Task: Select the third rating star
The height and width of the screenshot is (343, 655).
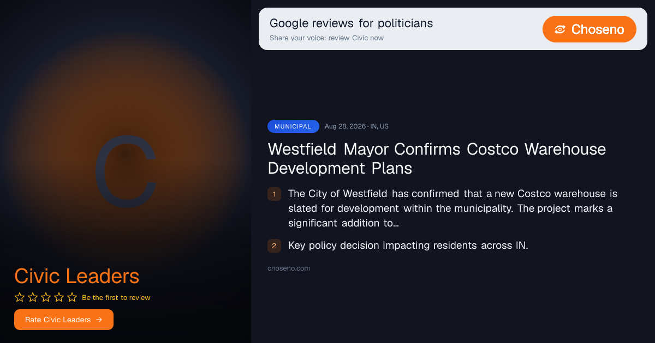Action: tap(46, 297)
